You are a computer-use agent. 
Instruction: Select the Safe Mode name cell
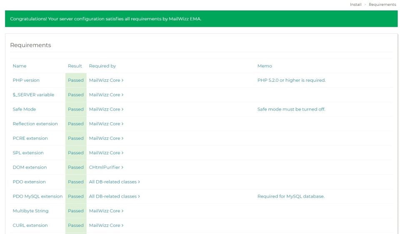click(24, 109)
